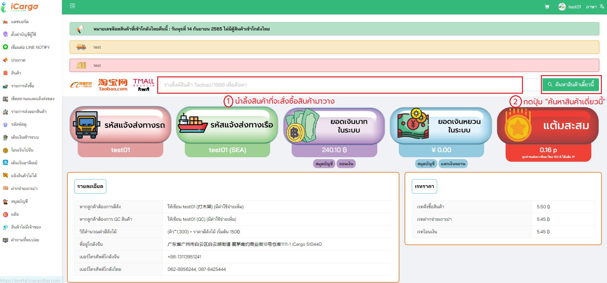Click the โอนเงินไปจีน coin icon

[5, 150]
